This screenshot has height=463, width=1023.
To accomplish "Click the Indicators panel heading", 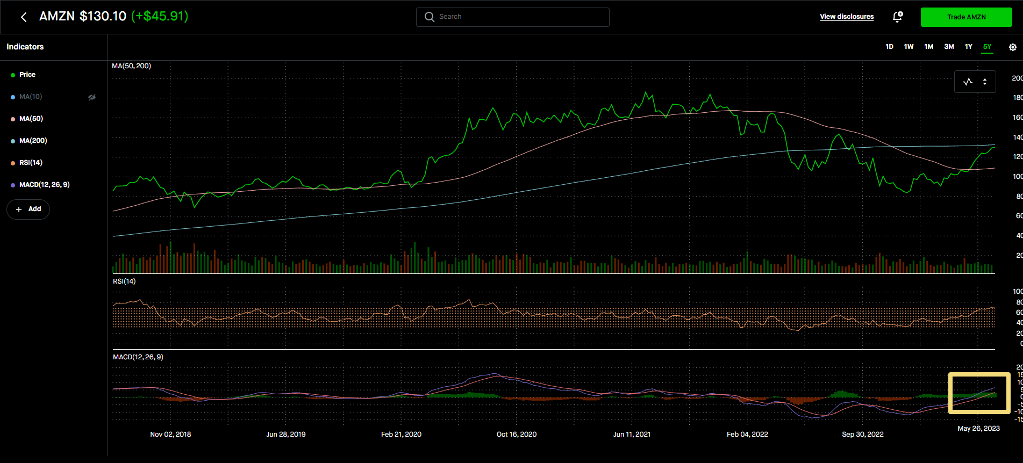I will point(25,47).
